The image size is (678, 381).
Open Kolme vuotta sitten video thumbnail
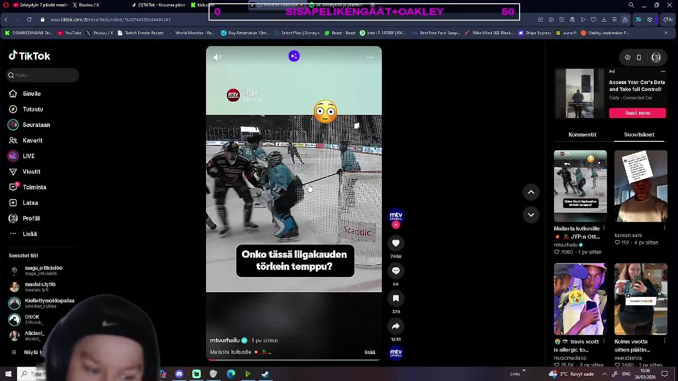(640, 299)
